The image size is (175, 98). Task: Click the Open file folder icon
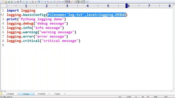coord(6,2)
